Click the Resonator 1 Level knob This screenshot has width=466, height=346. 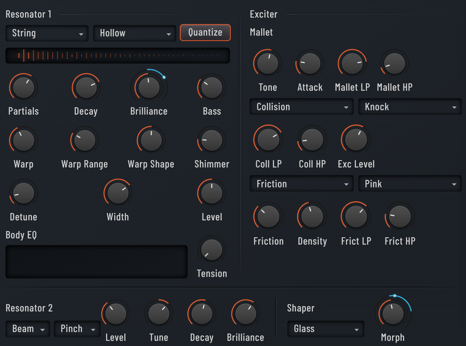tap(211, 193)
